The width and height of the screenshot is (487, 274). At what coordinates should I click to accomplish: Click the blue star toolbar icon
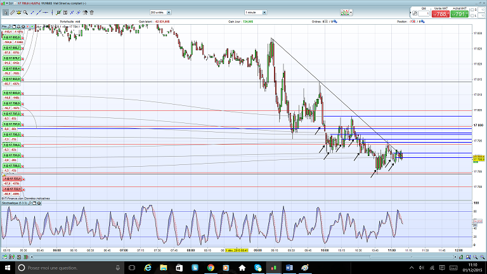click(x=79, y=13)
